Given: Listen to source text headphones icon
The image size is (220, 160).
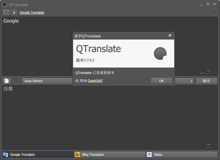Looking at the screenshot, I should pos(208,72).
